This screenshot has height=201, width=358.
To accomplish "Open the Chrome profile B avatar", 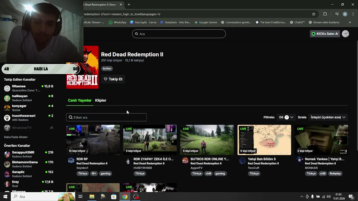I will point(345,14).
